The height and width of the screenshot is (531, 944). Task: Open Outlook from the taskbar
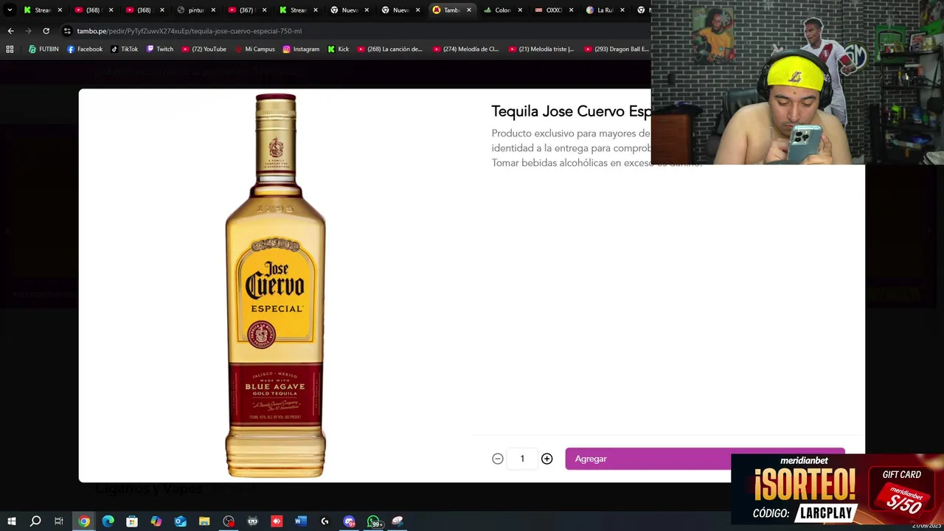coord(181,521)
